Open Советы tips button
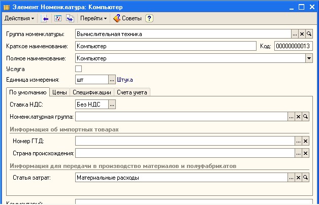Image resolution: width=319 pixels, height=205 pixels. [x=127, y=18]
